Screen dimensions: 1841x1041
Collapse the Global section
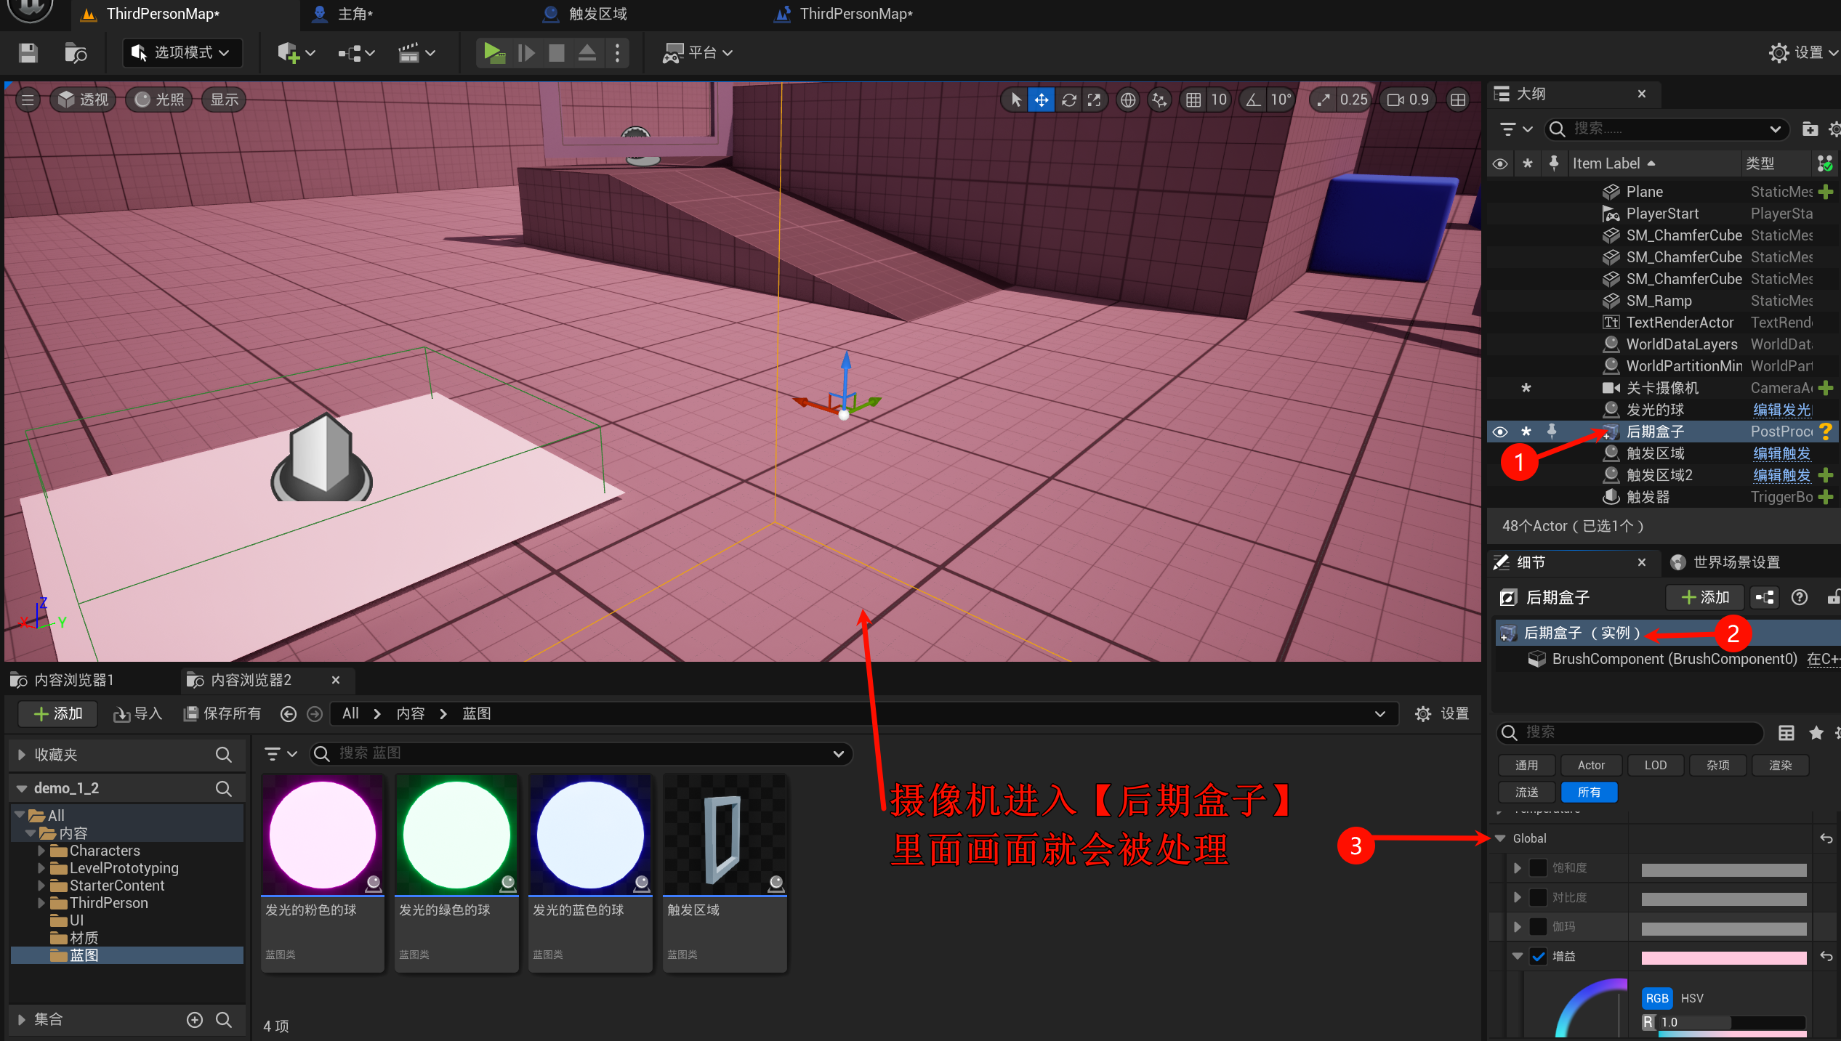pos(1500,838)
